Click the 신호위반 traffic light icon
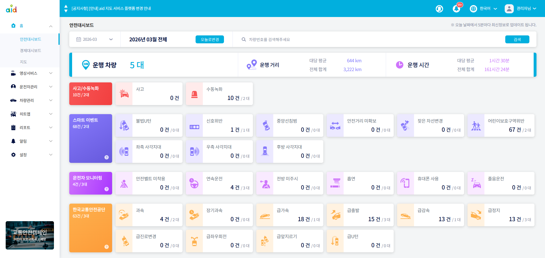 [x=194, y=127]
